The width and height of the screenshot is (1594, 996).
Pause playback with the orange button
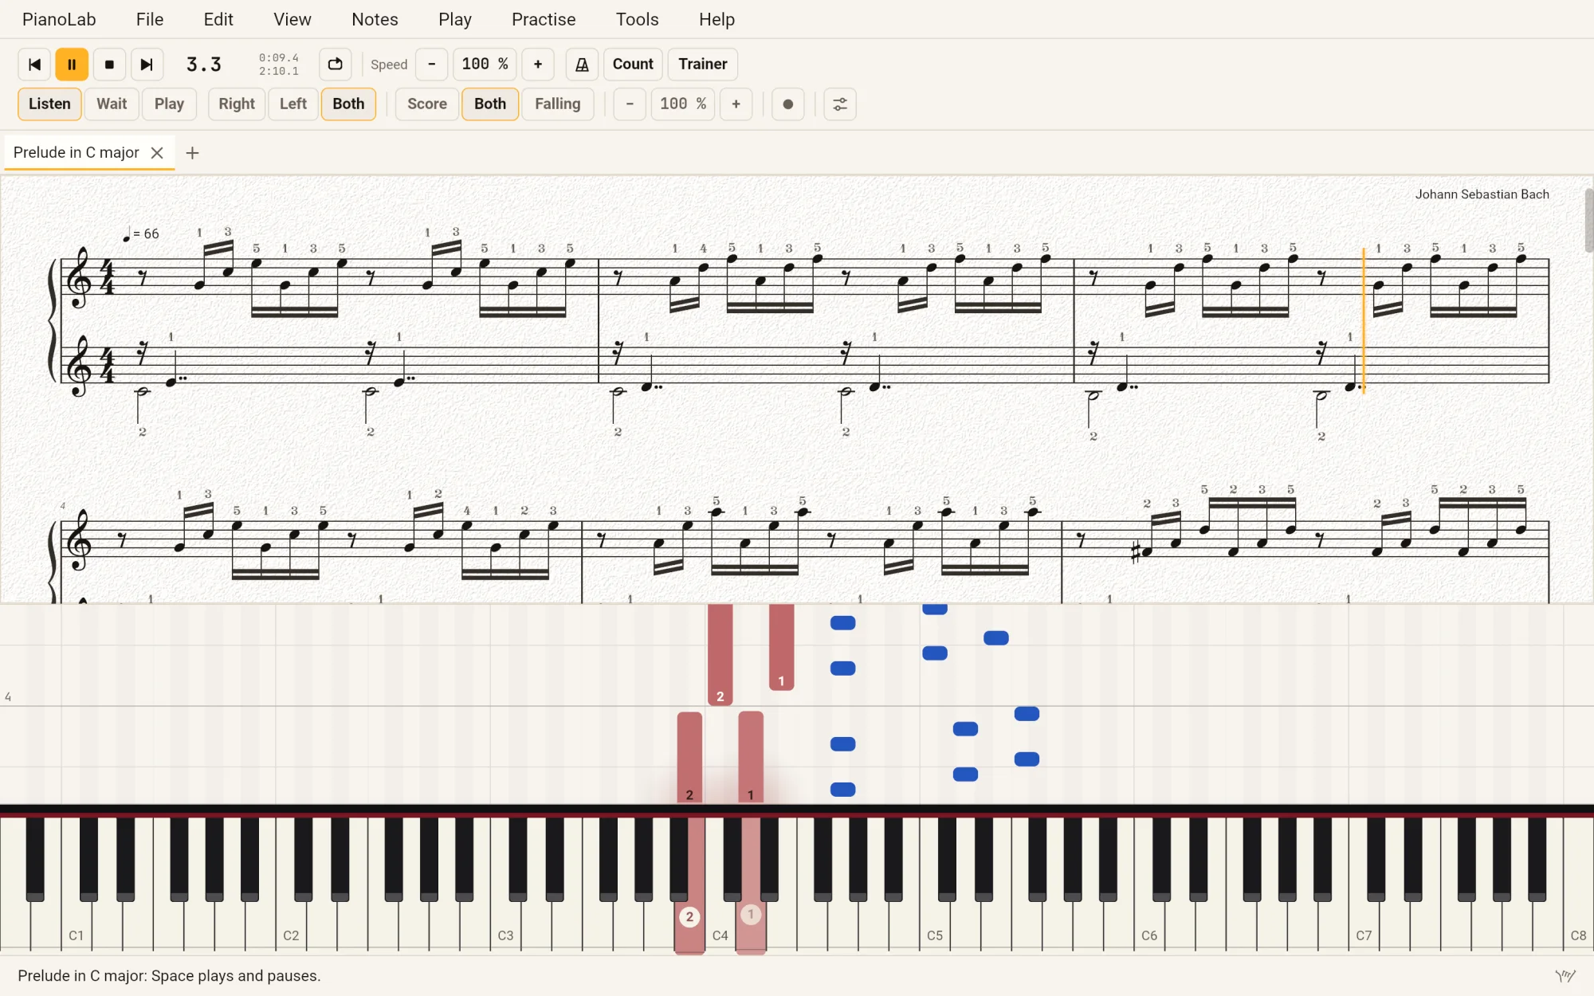72,65
